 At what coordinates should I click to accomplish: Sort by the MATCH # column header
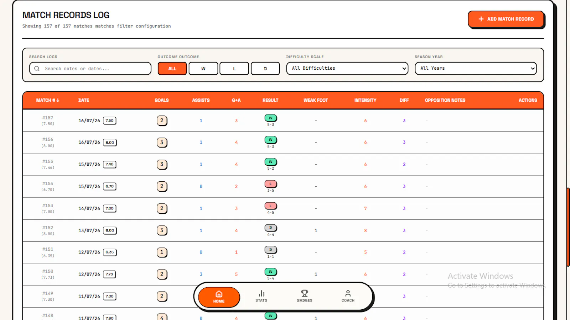point(48,100)
